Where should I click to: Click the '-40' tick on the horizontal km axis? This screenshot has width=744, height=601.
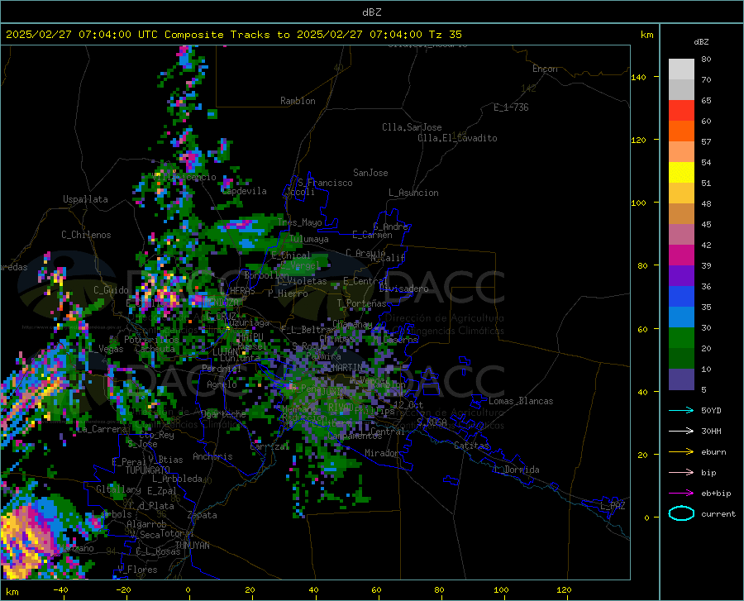(60, 590)
